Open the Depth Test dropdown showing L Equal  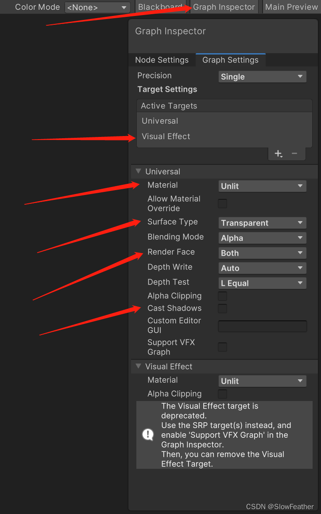click(x=262, y=283)
